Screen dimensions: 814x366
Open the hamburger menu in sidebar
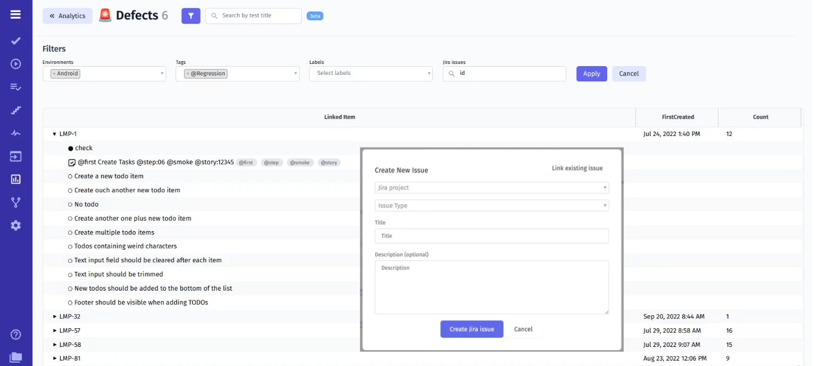(x=15, y=14)
